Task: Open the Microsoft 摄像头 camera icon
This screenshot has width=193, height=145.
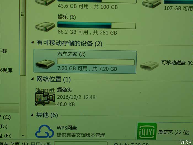Action: coord(45,97)
